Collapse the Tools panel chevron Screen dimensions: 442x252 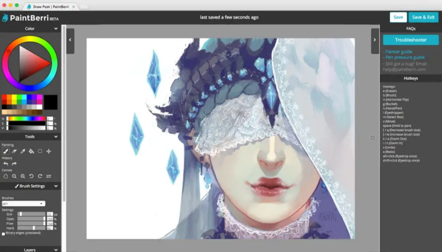[x=56, y=137]
